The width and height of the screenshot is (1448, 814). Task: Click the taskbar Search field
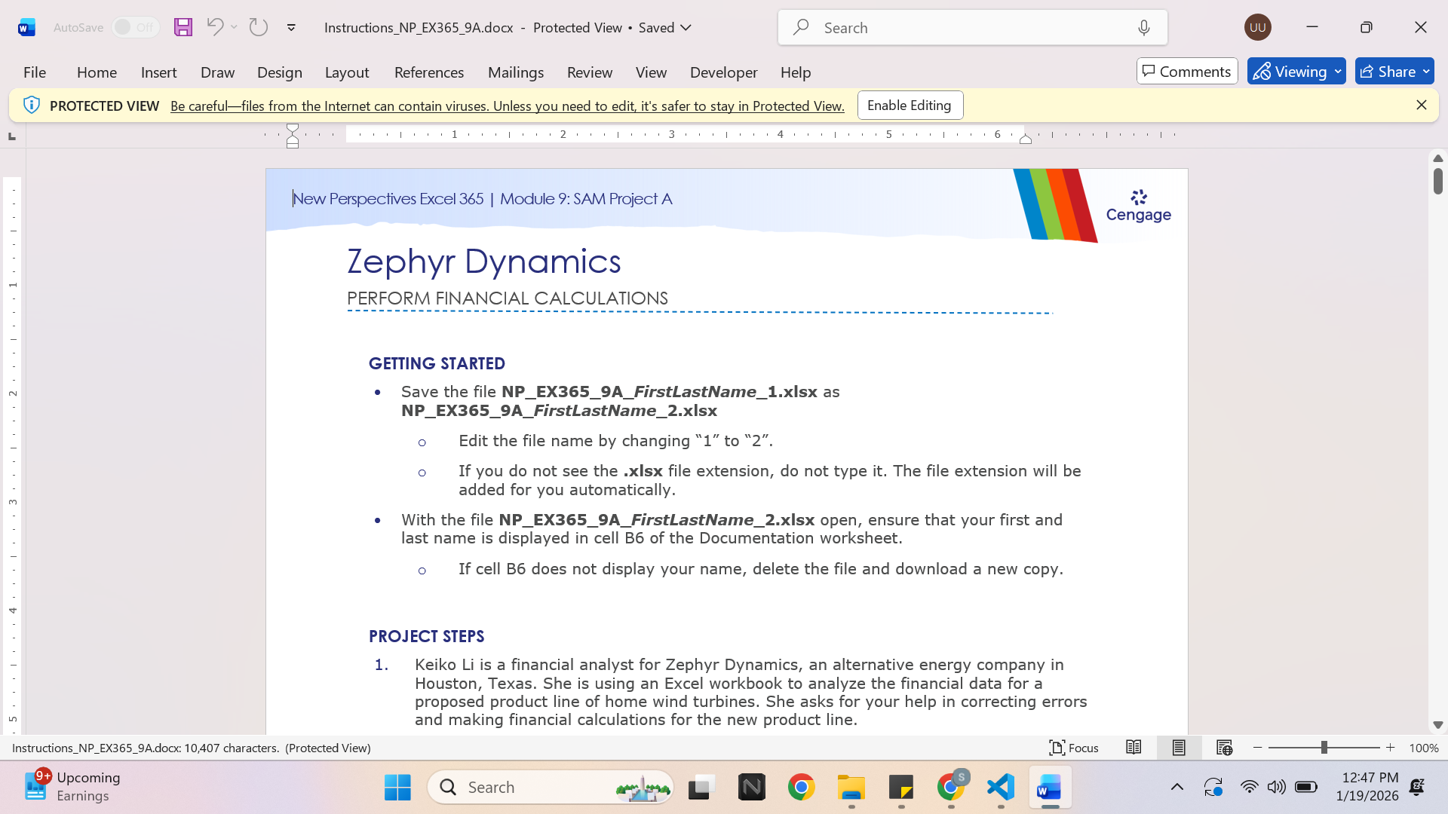pos(551,787)
